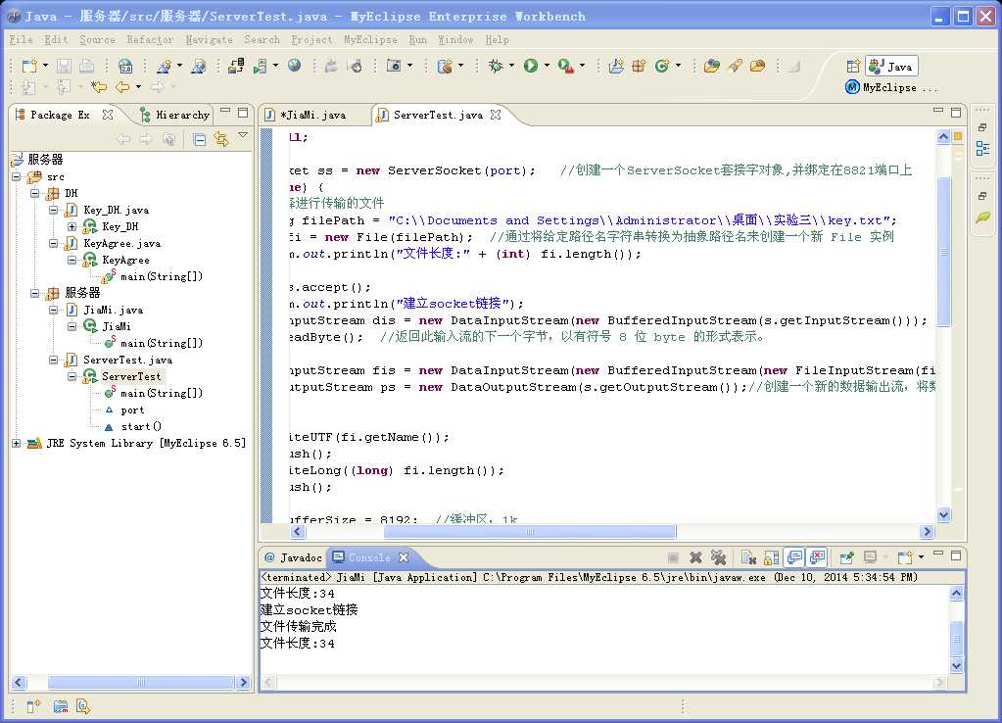Click the Save disk icon in toolbar
This screenshot has width=1002, height=723.
point(64,66)
